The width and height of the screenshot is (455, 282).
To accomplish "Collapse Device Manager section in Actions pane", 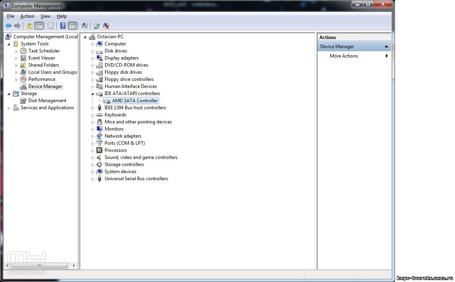I will click(x=386, y=47).
